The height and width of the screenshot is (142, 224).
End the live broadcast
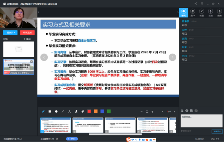pyautogui.click(x=27, y=33)
